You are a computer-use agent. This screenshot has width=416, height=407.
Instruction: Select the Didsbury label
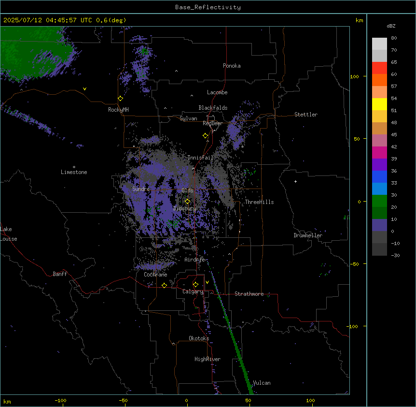pos(185,208)
